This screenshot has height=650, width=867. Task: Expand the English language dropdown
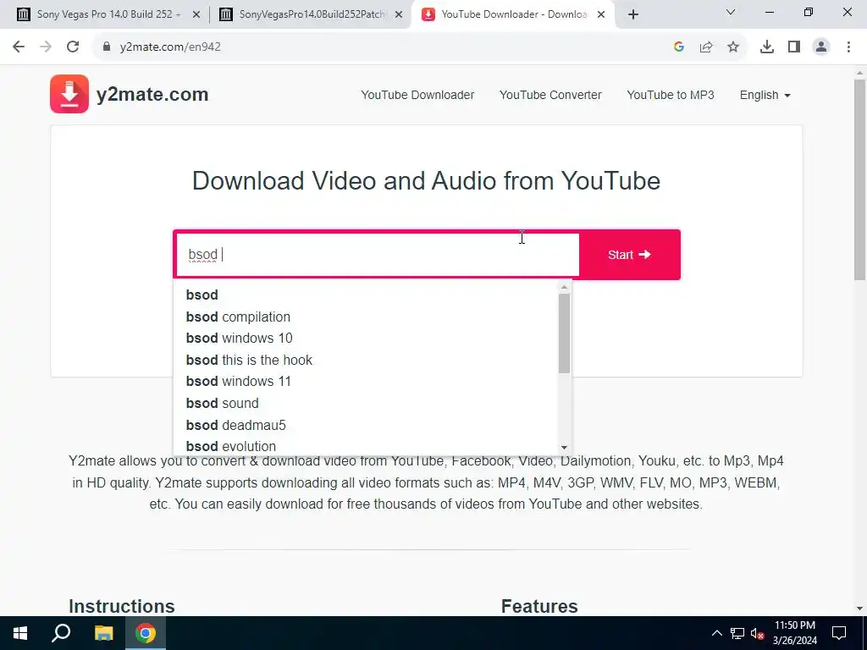(765, 95)
